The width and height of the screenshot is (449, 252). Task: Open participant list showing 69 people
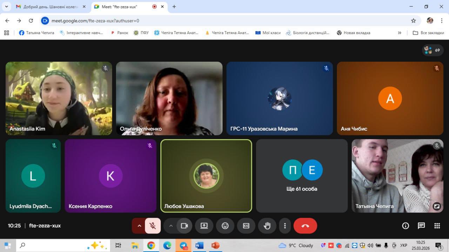[433, 50]
